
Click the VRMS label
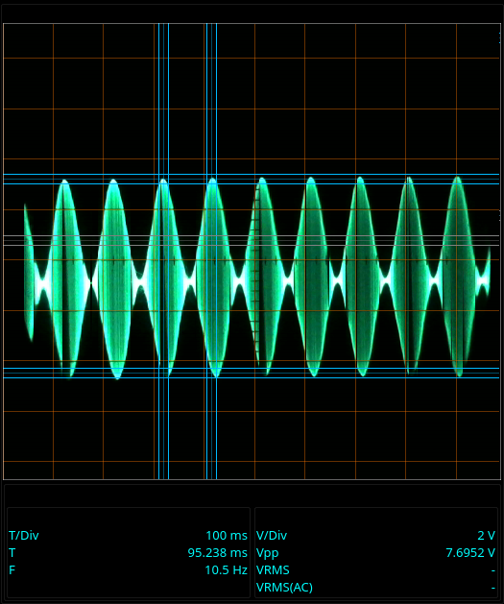(x=273, y=570)
